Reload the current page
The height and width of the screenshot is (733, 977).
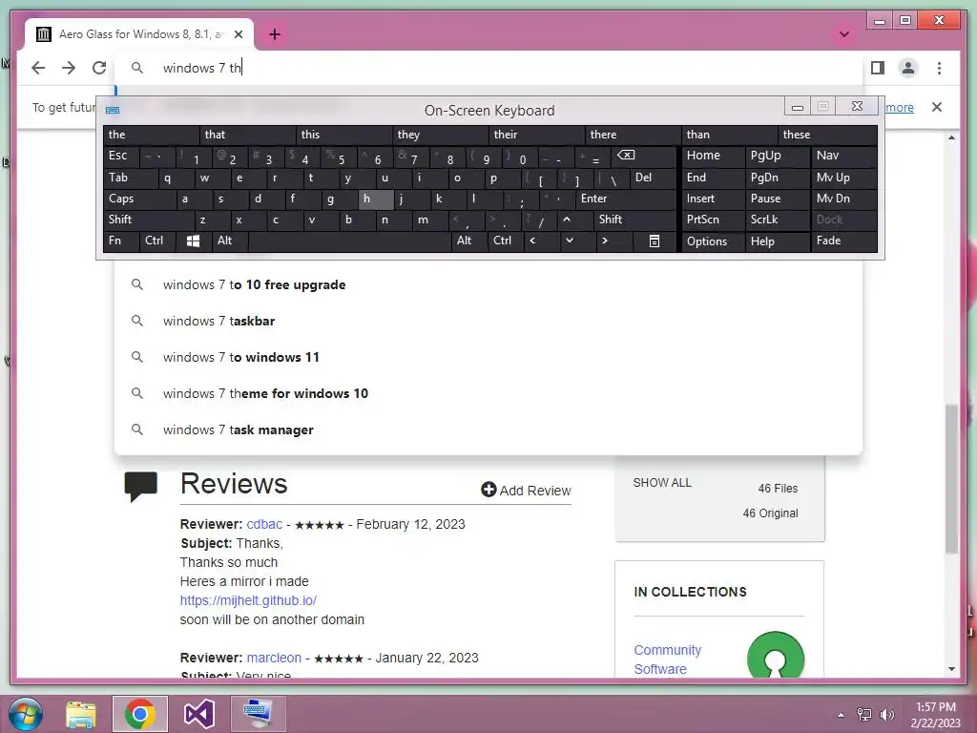coord(99,68)
